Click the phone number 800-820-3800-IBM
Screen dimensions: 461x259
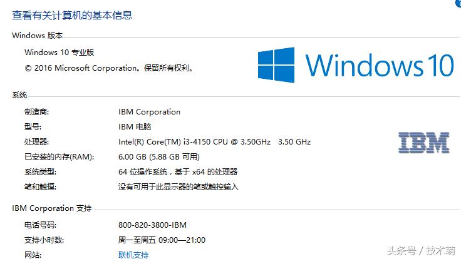pyautogui.click(x=152, y=225)
